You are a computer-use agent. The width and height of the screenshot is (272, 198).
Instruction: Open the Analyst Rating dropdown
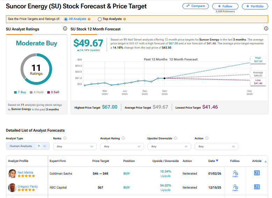(x=122, y=146)
